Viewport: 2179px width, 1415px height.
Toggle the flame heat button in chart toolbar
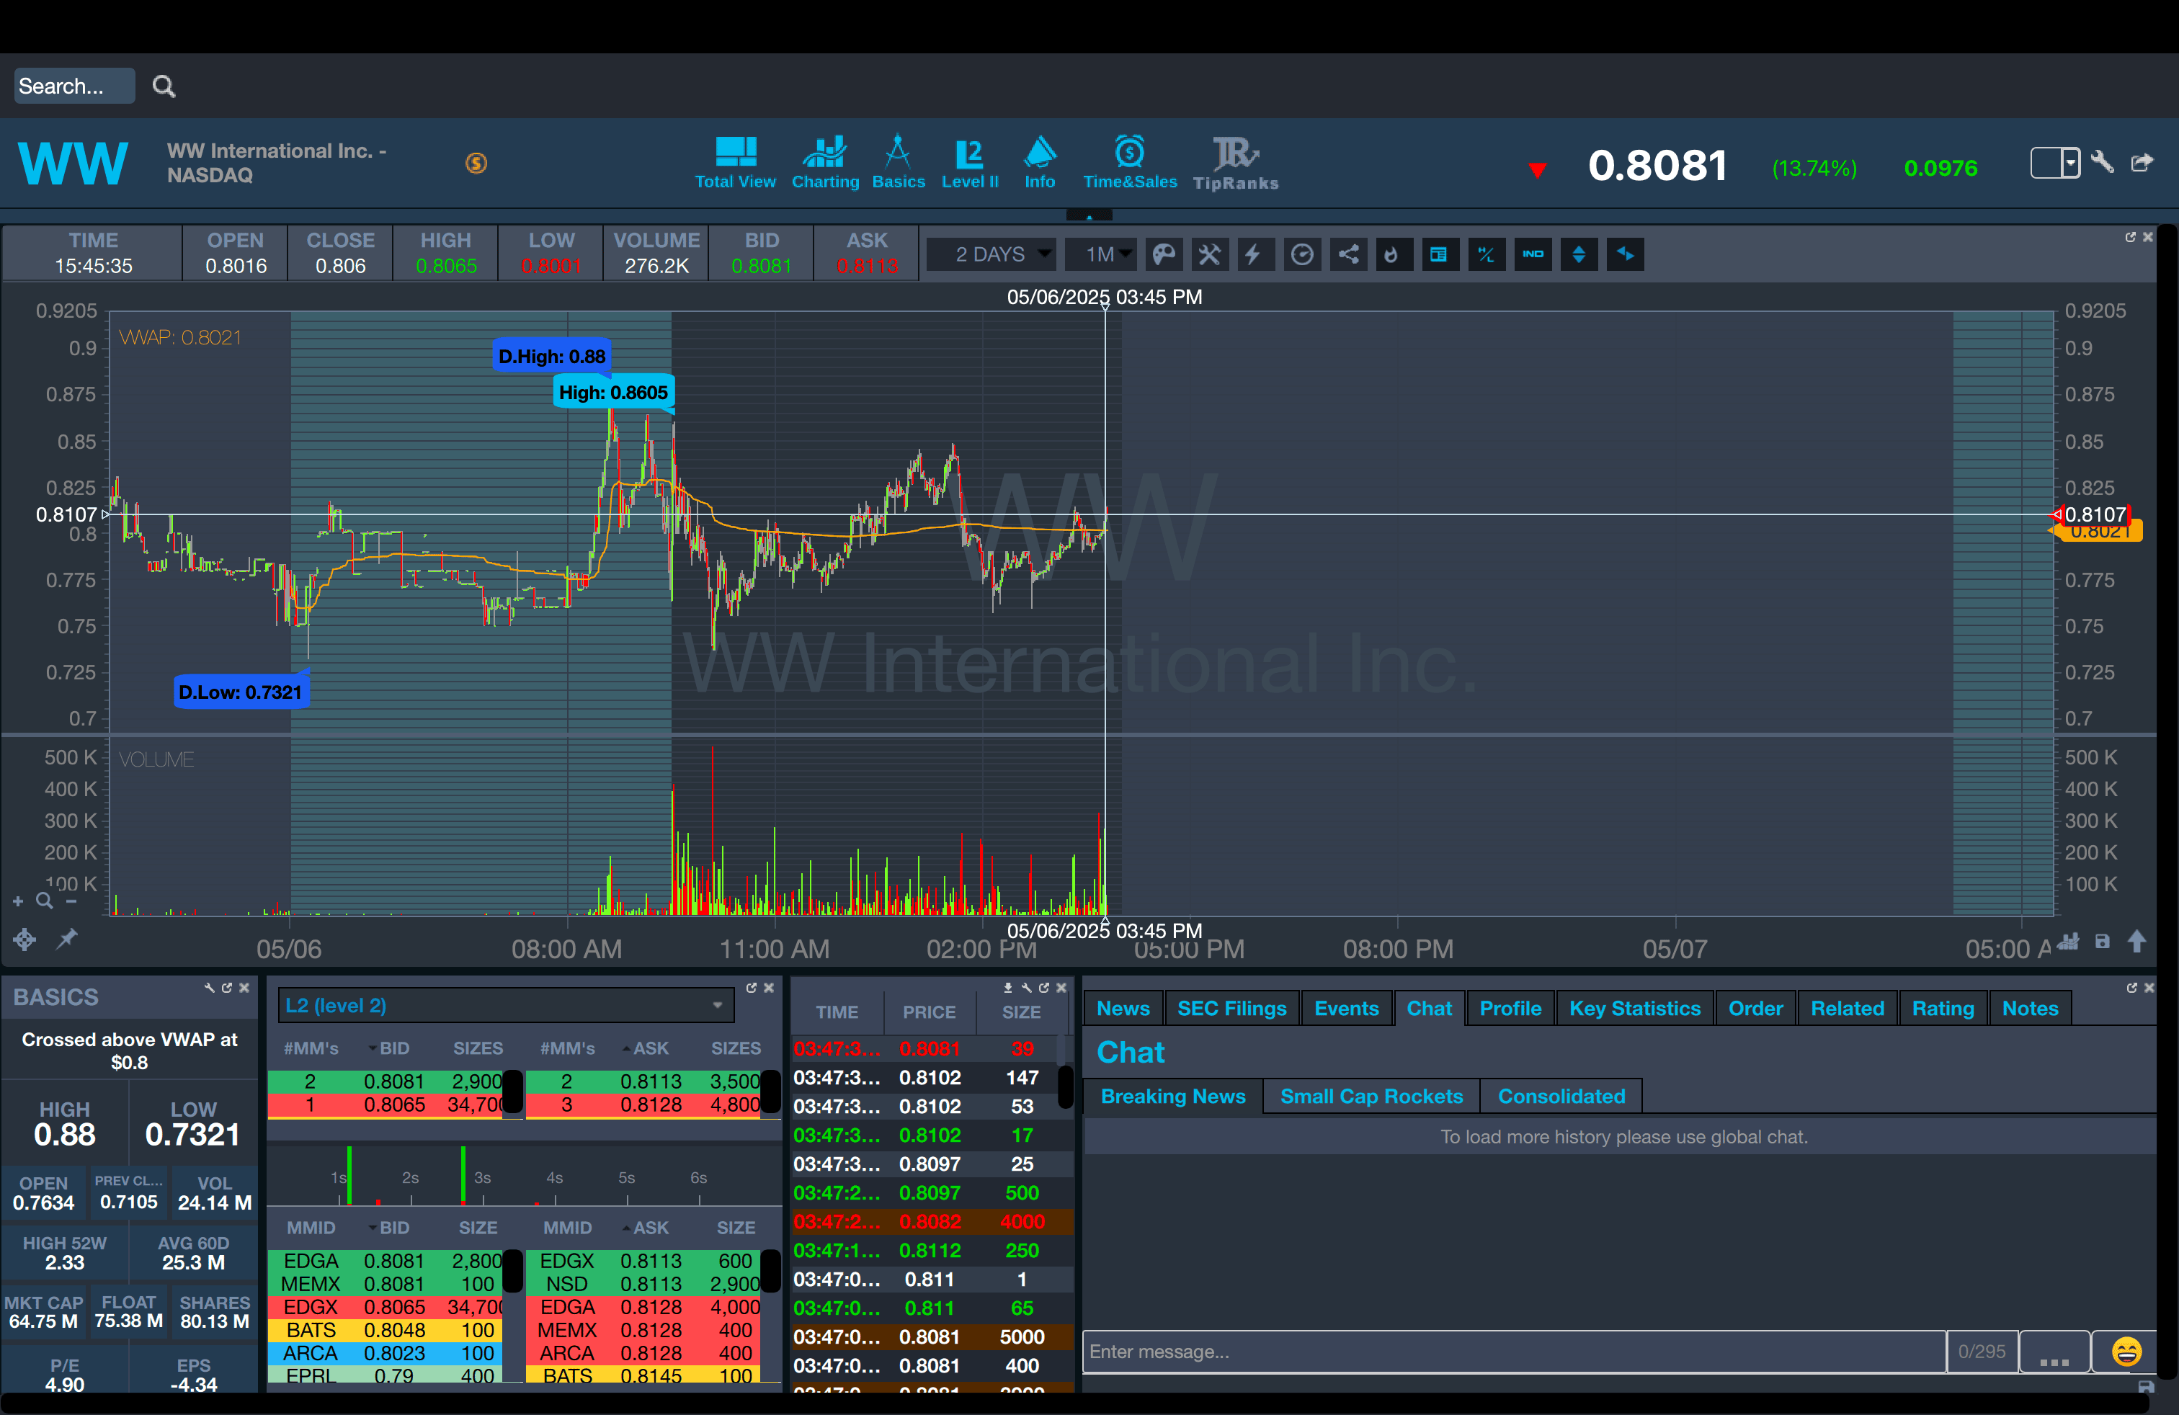tap(1391, 254)
